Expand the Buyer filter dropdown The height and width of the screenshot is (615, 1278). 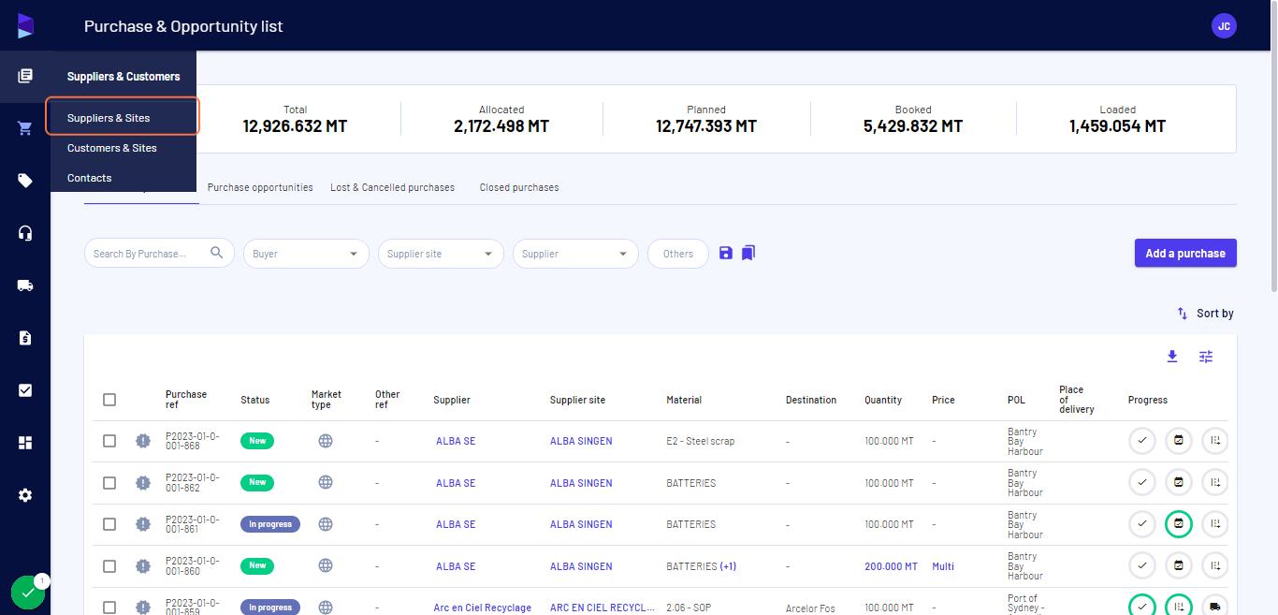[306, 254]
